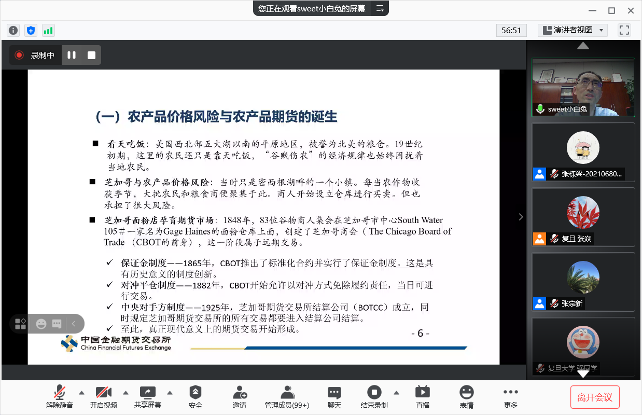Unmute the microphone (解除静音)
642x415 pixels.
(x=60, y=397)
